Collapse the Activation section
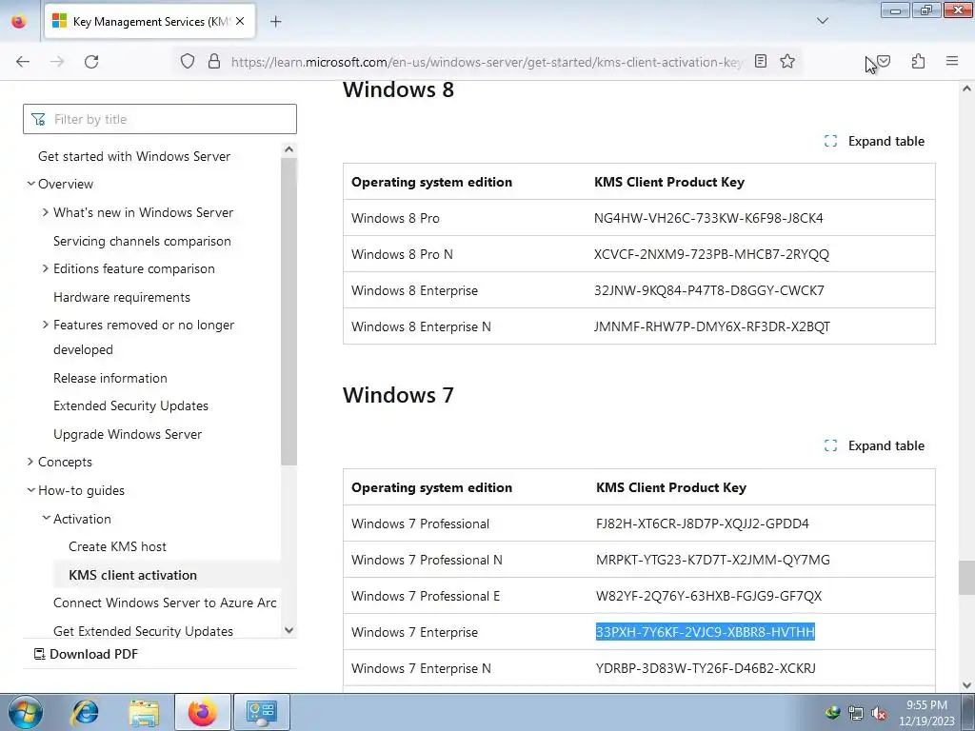 point(46,519)
